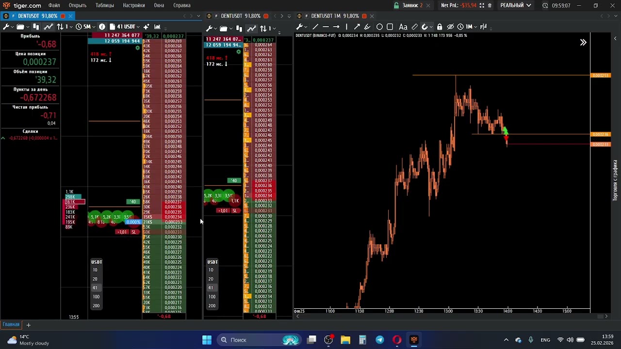Open folder dropdown in first order book toolbar
Viewport: 621px width, 349px height.
[23, 27]
